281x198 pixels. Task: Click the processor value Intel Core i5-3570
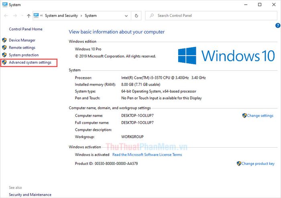(163, 78)
